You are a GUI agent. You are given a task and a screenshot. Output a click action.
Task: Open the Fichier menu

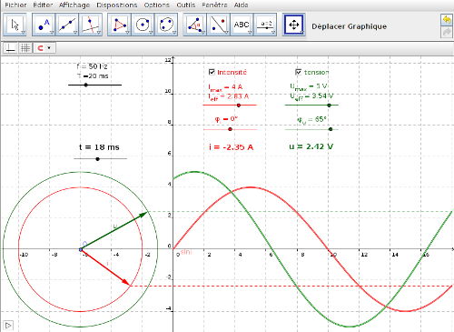15,5
